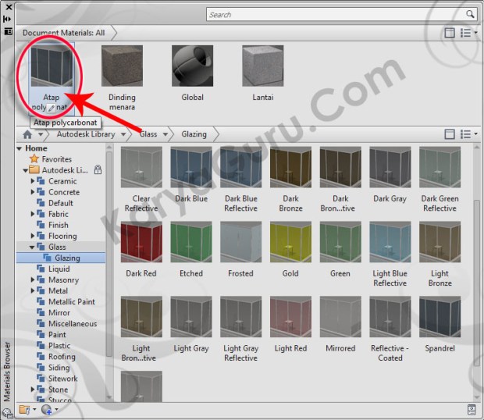484x420 pixels.
Task: Toggle library panel view icon
Action: coord(450,134)
